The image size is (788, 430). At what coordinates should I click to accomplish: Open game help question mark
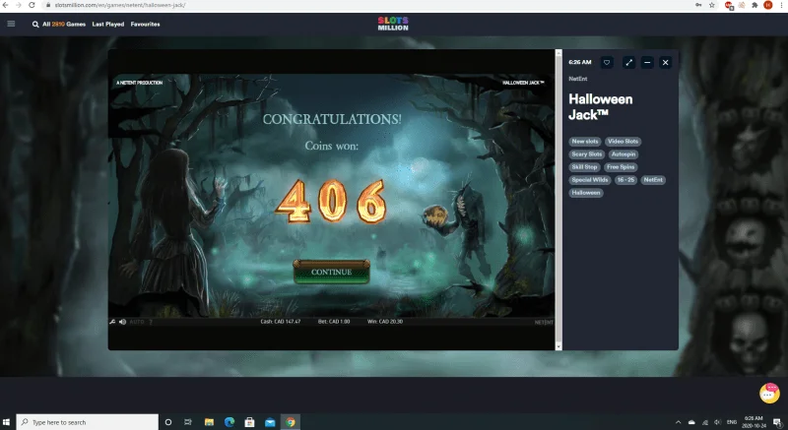(x=151, y=322)
